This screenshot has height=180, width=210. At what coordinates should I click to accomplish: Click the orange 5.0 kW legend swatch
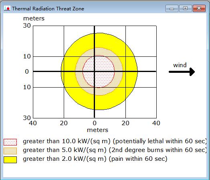pyautogui.click(x=10, y=151)
